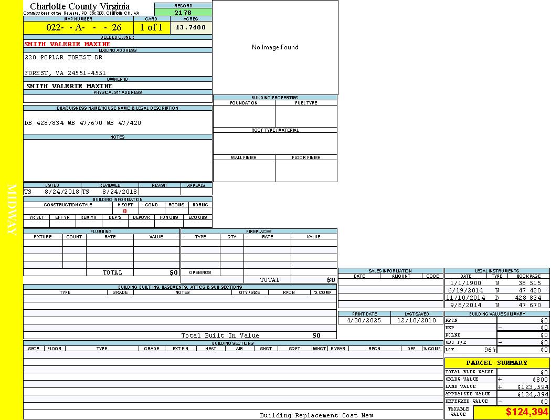This screenshot has height=420, width=551.
Task: Click the Listed date 8/24/2018
Action: click(x=61, y=192)
